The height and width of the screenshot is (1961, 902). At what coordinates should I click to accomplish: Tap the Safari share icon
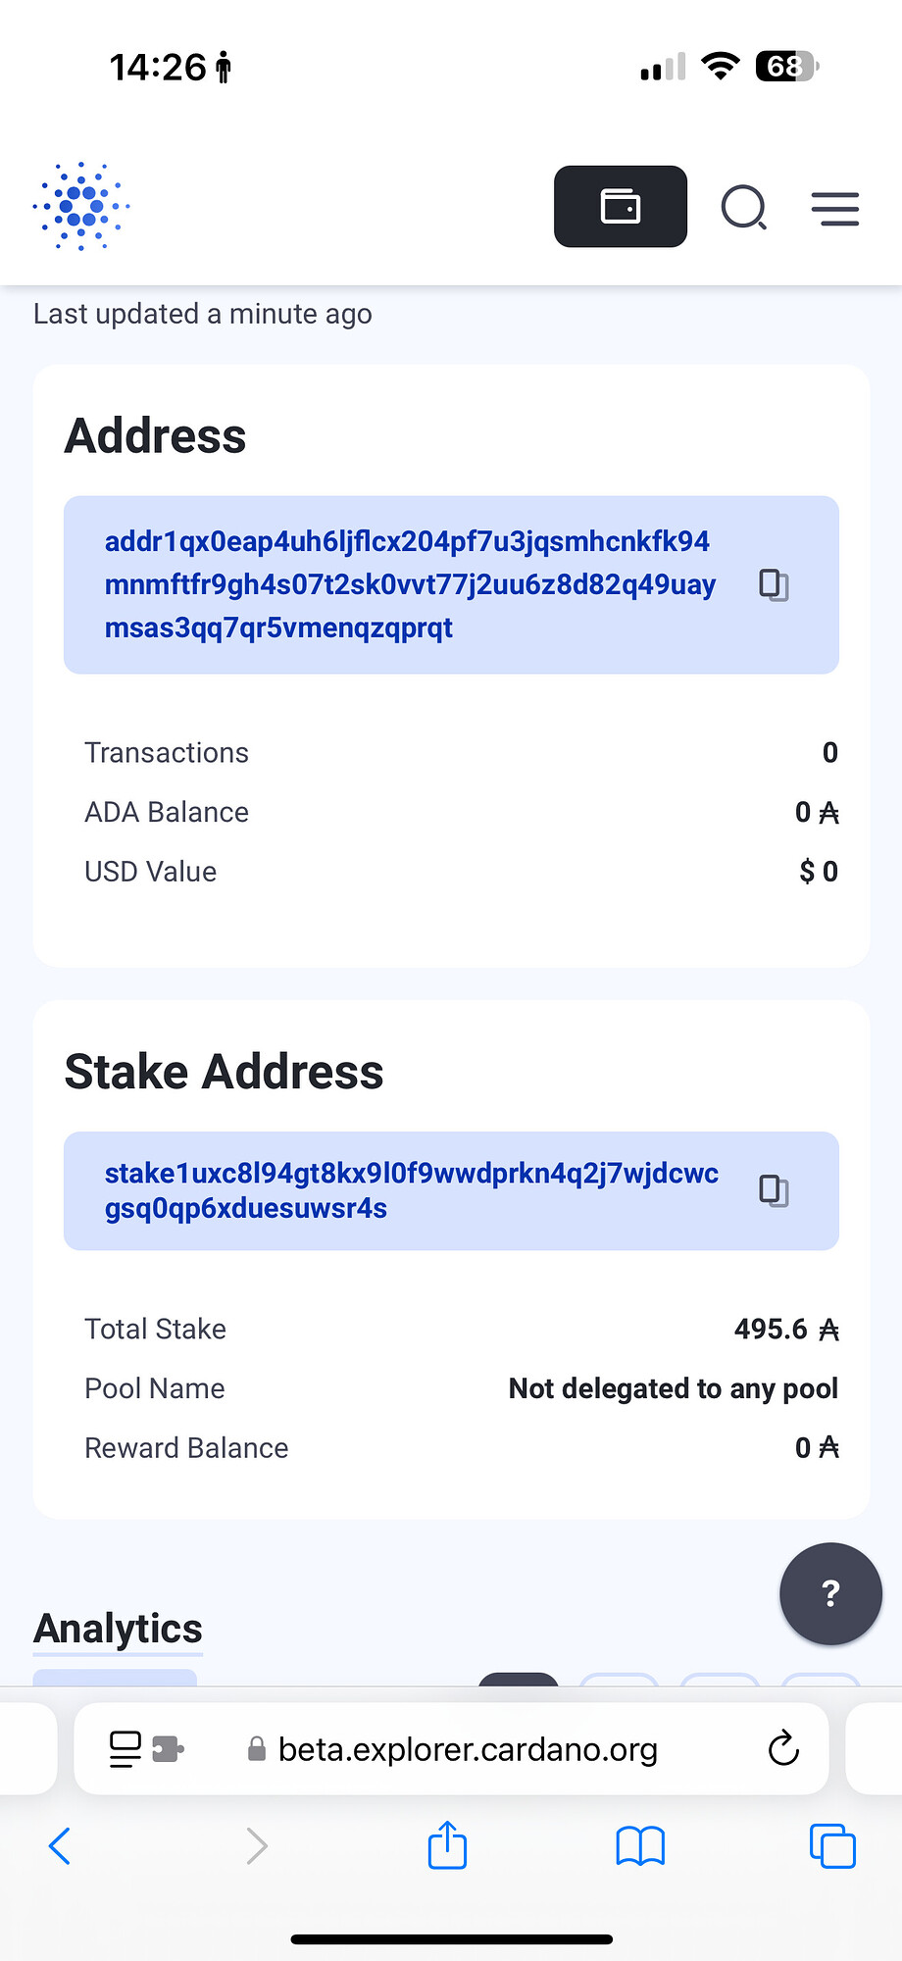click(x=447, y=1844)
